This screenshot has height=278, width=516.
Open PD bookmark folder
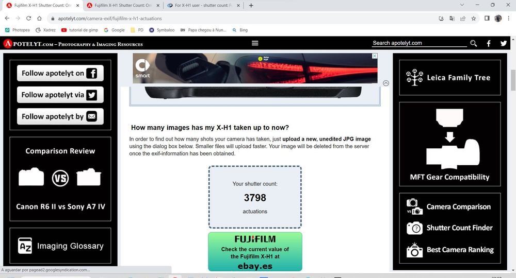click(x=137, y=30)
